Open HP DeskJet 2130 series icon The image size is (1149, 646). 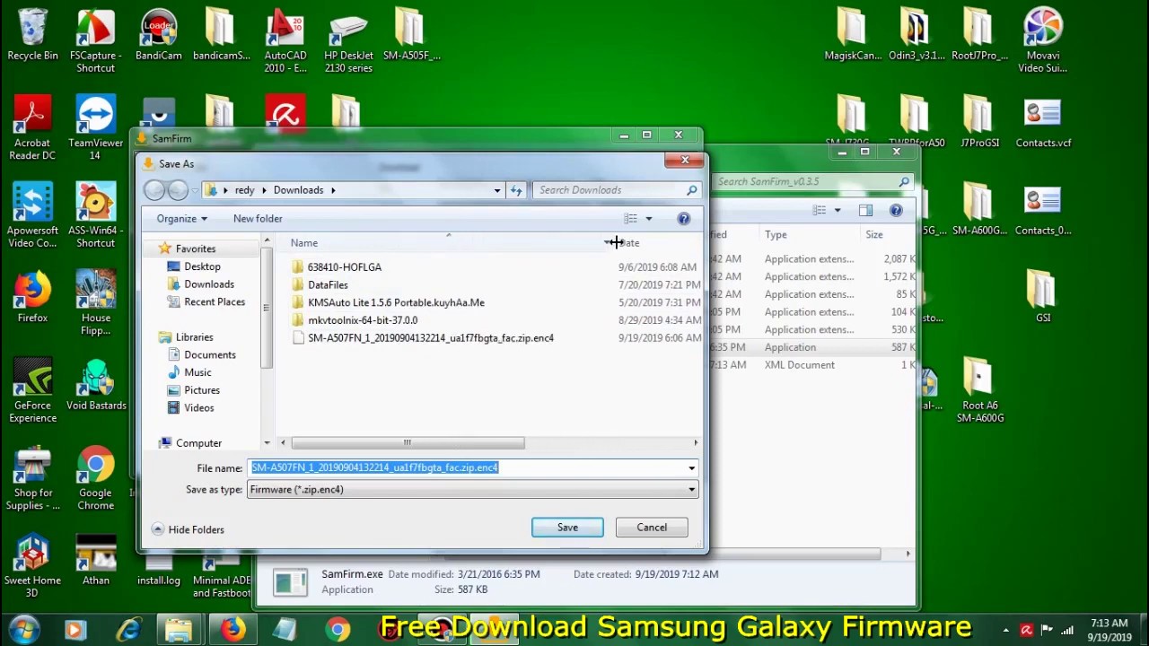pos(348,40)
